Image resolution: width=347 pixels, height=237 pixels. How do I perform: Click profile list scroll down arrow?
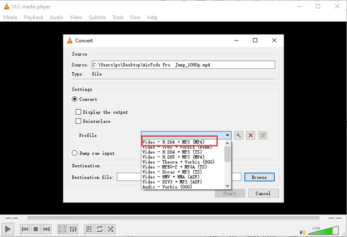227,186
